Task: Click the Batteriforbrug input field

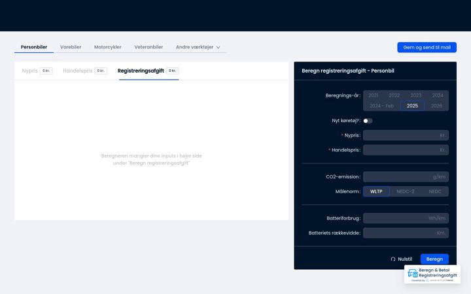Action: 406,218
